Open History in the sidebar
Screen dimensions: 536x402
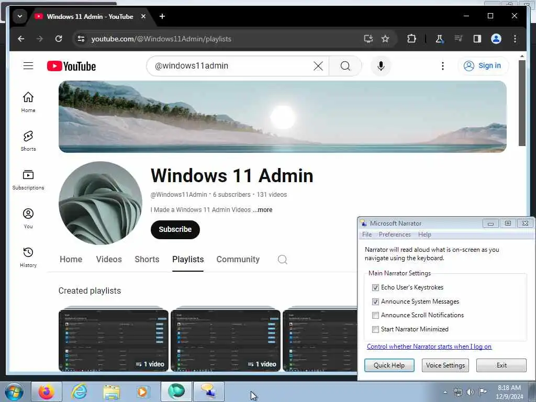coord(28,257)
